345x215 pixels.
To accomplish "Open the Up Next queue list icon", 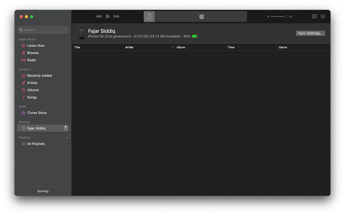I will (323, 17).
